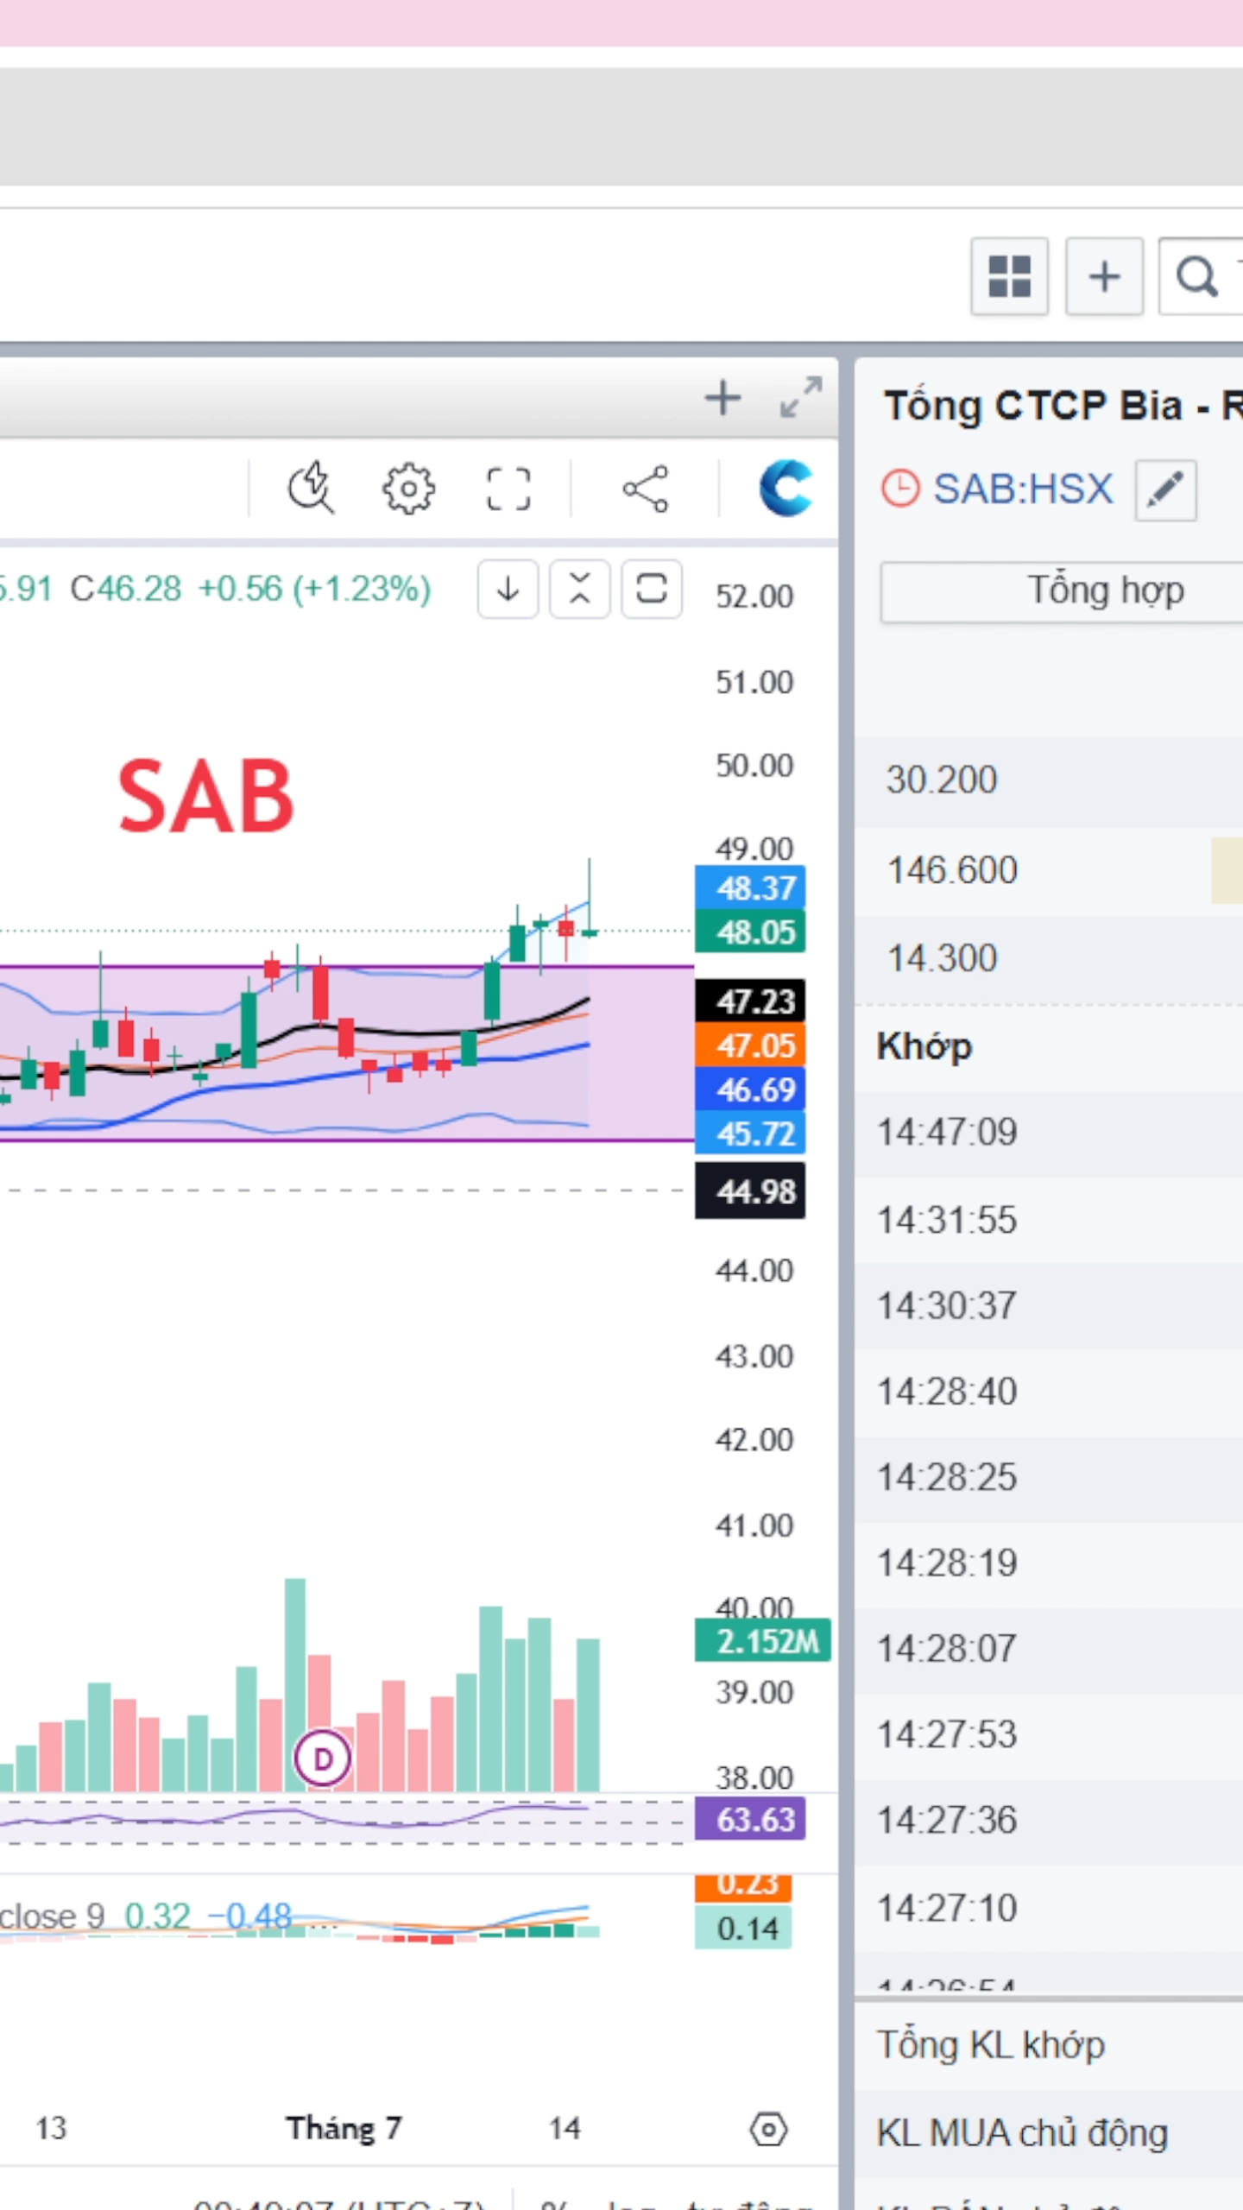Click the −0.48 MACD legend value
This screenshot has height=2210, width=1243.
point(250,1917)
